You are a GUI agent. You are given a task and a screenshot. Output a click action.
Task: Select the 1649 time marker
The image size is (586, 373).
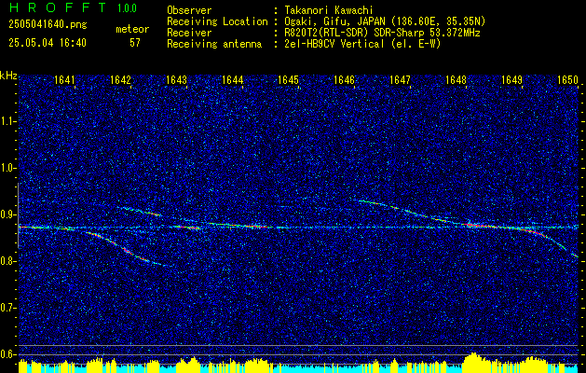pyautogui.click(x=511, y=80)
